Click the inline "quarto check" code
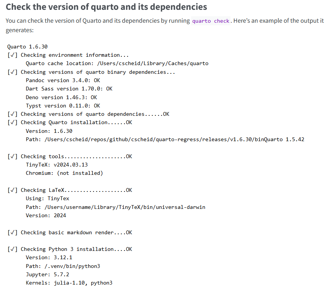 click(x=211, y=21)
